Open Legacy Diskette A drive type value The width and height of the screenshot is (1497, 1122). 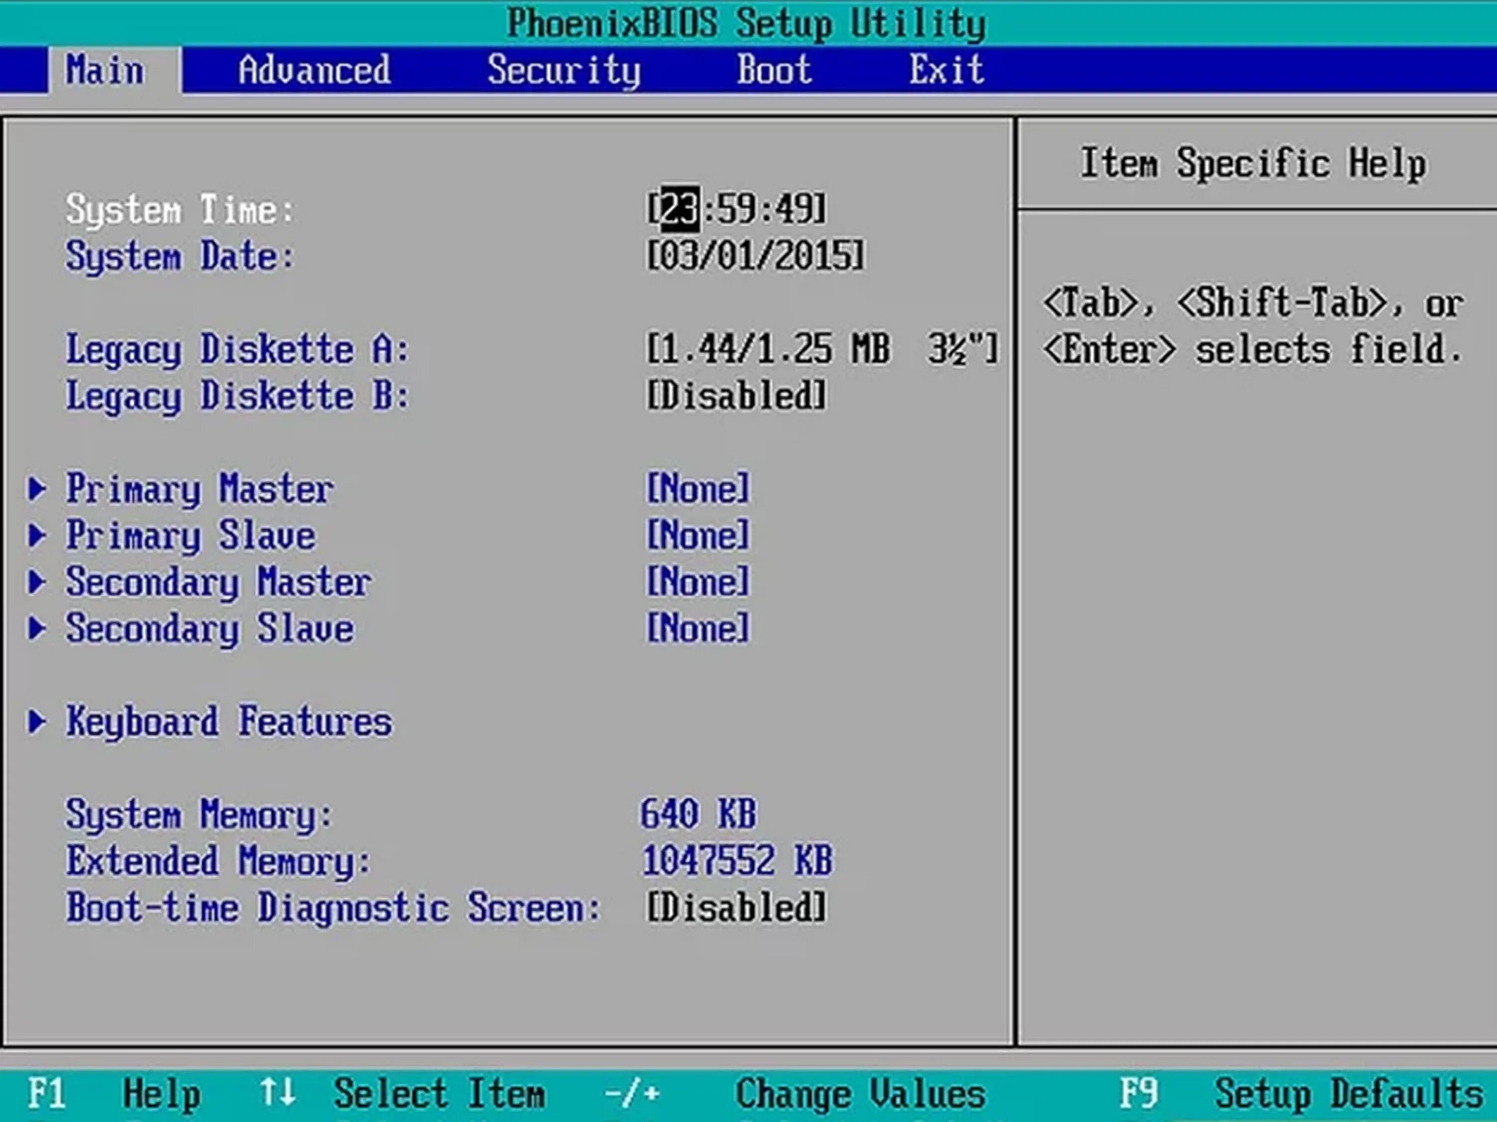click(821, 350)
